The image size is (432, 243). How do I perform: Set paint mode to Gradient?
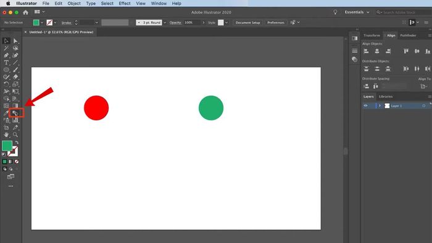point(10,162)
